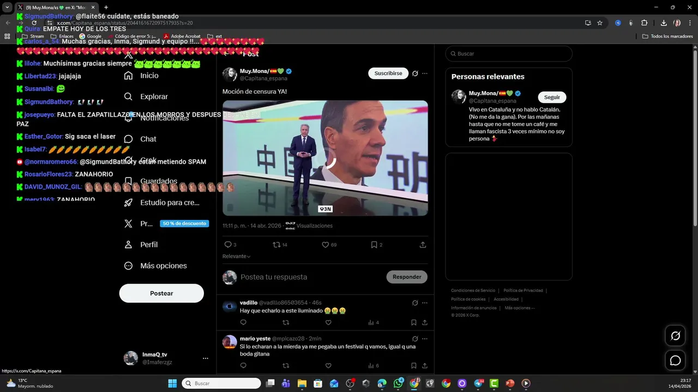Click the @Capitana_espana handle in Personas relevantes
Viewport: 698px width, 392px height.
click(x=492, y=101)
